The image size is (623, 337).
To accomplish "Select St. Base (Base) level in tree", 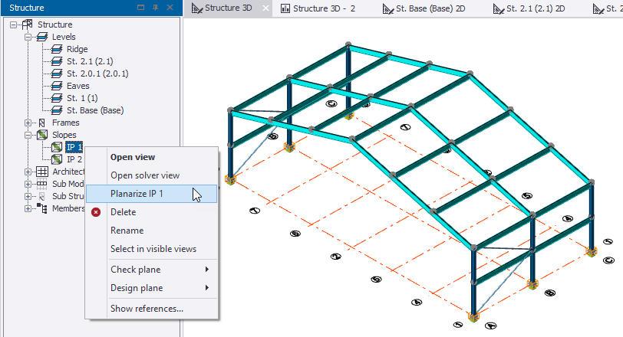I will [x=94, y=110].
